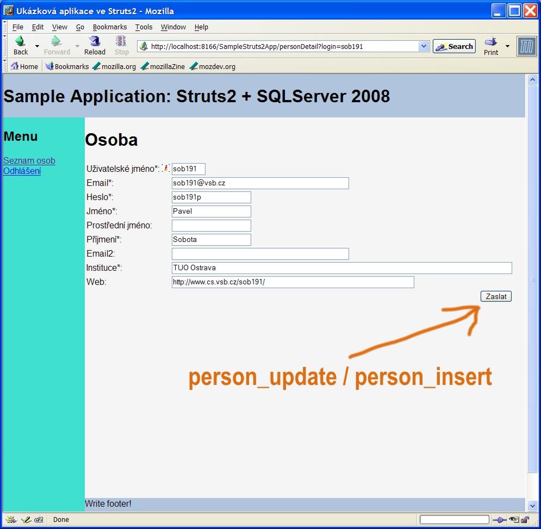Viewport: 541px width, 529px height.
Task: Open the mozilla.org bookmark
Action: pos(114,66)
